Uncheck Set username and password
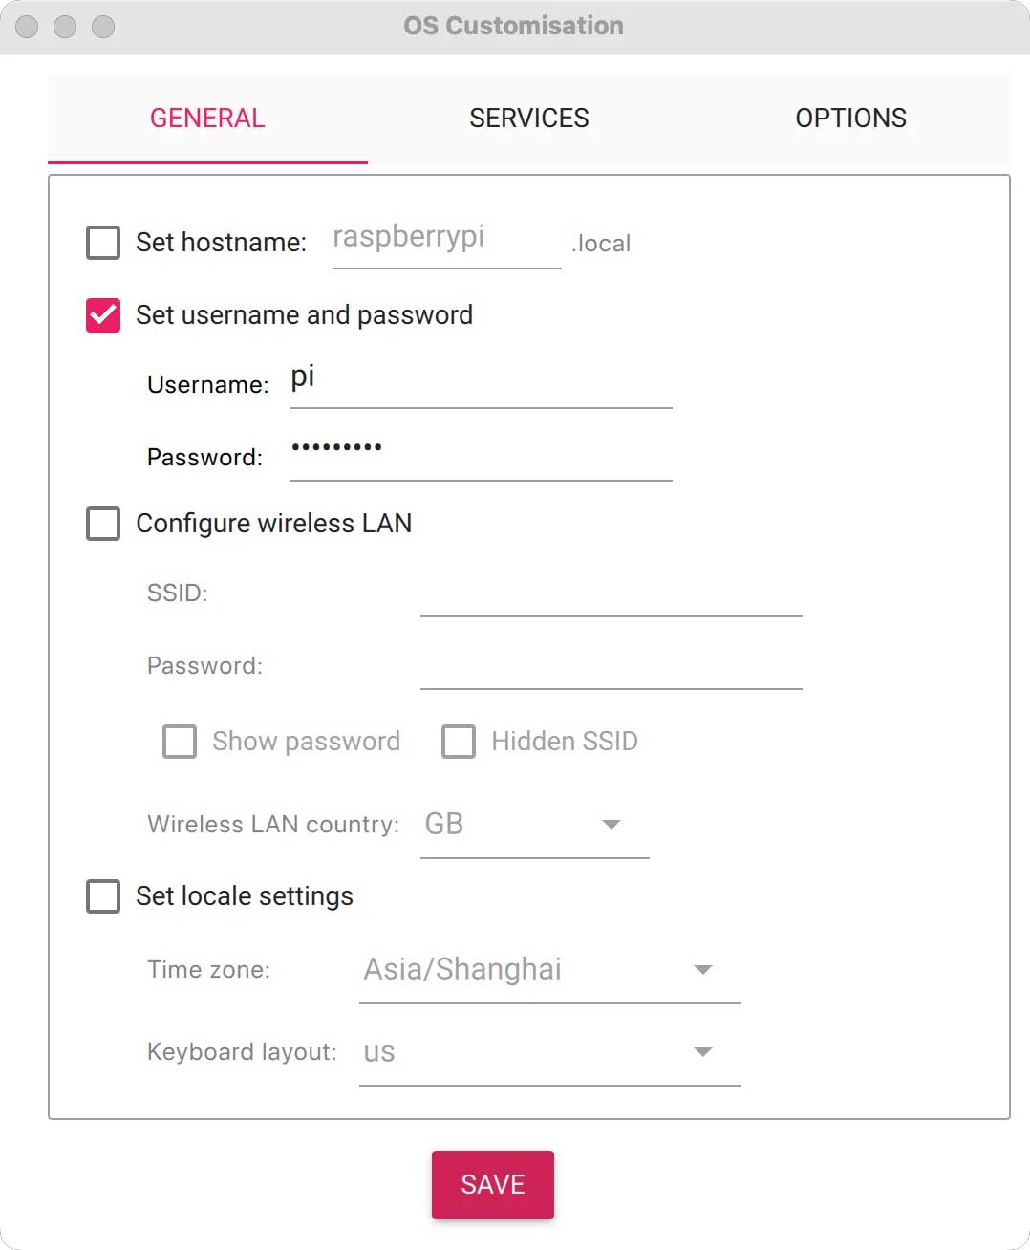 coord(103,315)
